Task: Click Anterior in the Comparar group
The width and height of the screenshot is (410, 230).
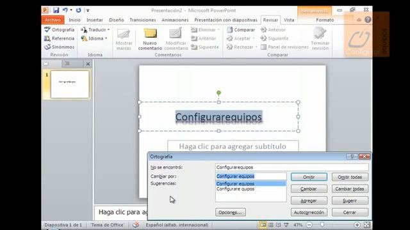Action: (x=274, y=30)
